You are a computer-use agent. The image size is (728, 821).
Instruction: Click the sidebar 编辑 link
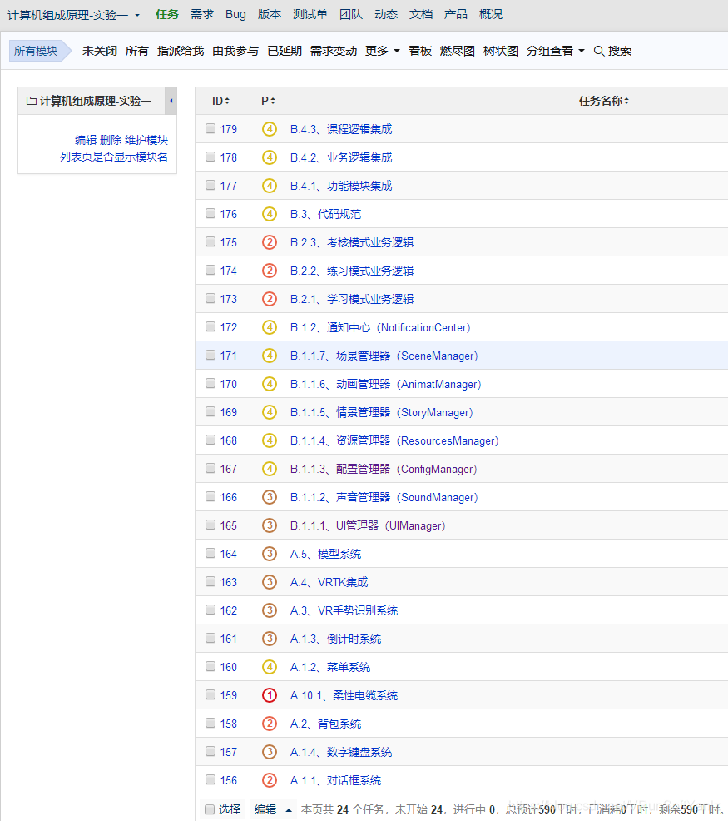click(x=86, y=140)
